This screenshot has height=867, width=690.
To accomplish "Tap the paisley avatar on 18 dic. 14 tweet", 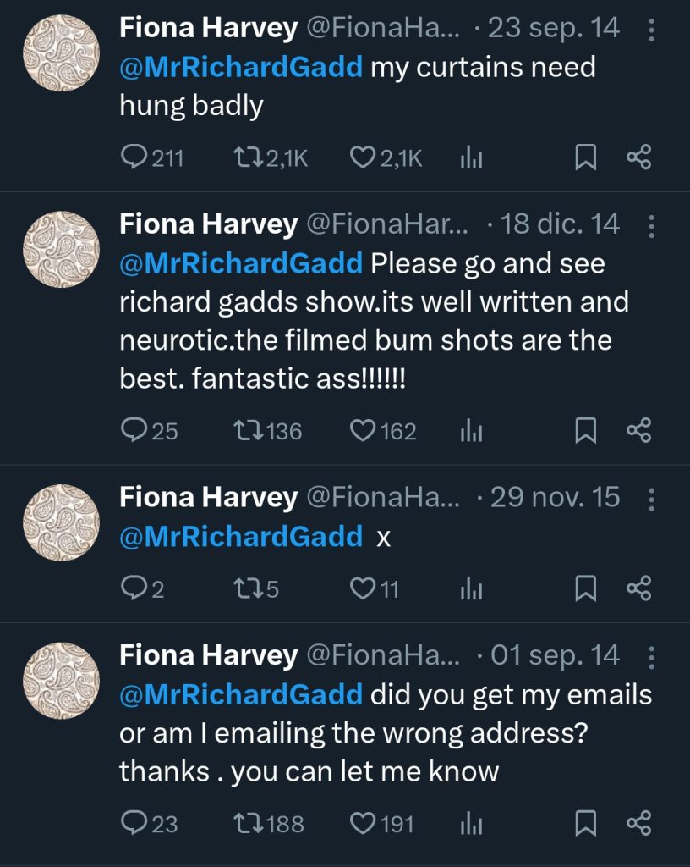I will click(x=61, y=250).
